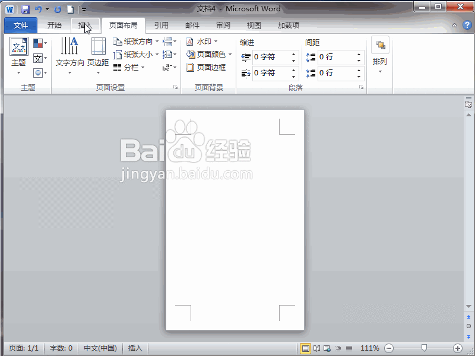Click the 文字方向 (Text Direction) tool
This screenshot has width=475, height=356.
68,53
